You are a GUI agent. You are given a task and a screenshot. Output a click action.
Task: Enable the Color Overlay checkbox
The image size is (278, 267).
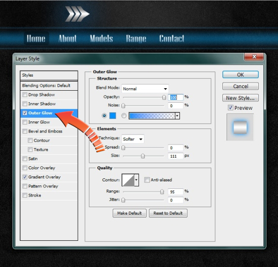(x=25, y=168)
